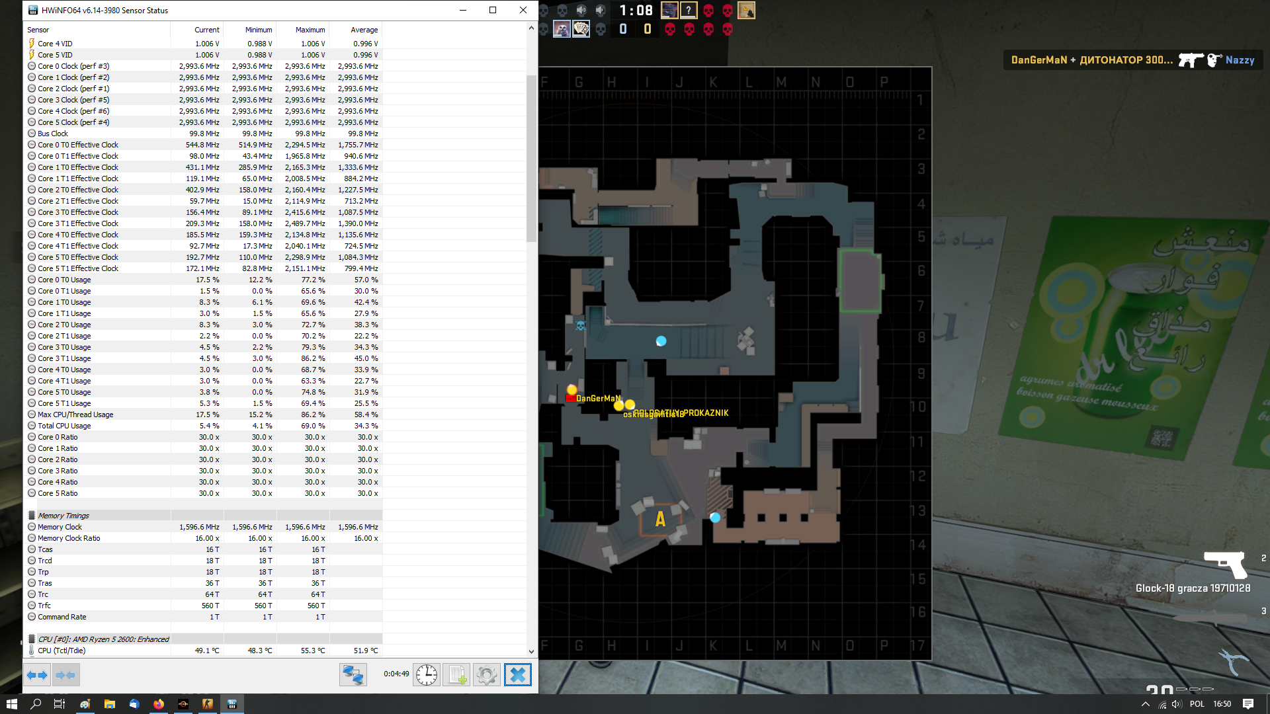This screenshot has width=1270, height=714.
Task: Expand system tray hidden icons chevron
Action: coord(1145,704)
